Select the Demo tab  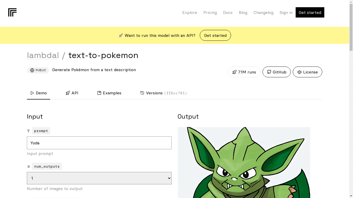point(39,93)
